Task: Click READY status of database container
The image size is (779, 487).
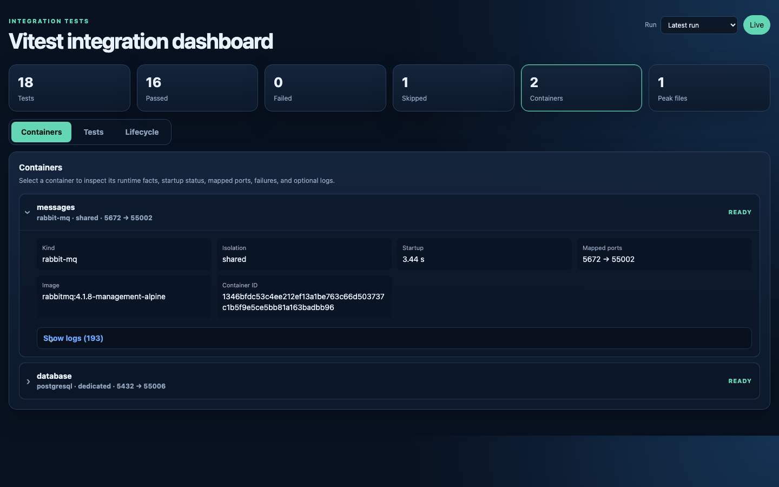Action: point(740,381)
